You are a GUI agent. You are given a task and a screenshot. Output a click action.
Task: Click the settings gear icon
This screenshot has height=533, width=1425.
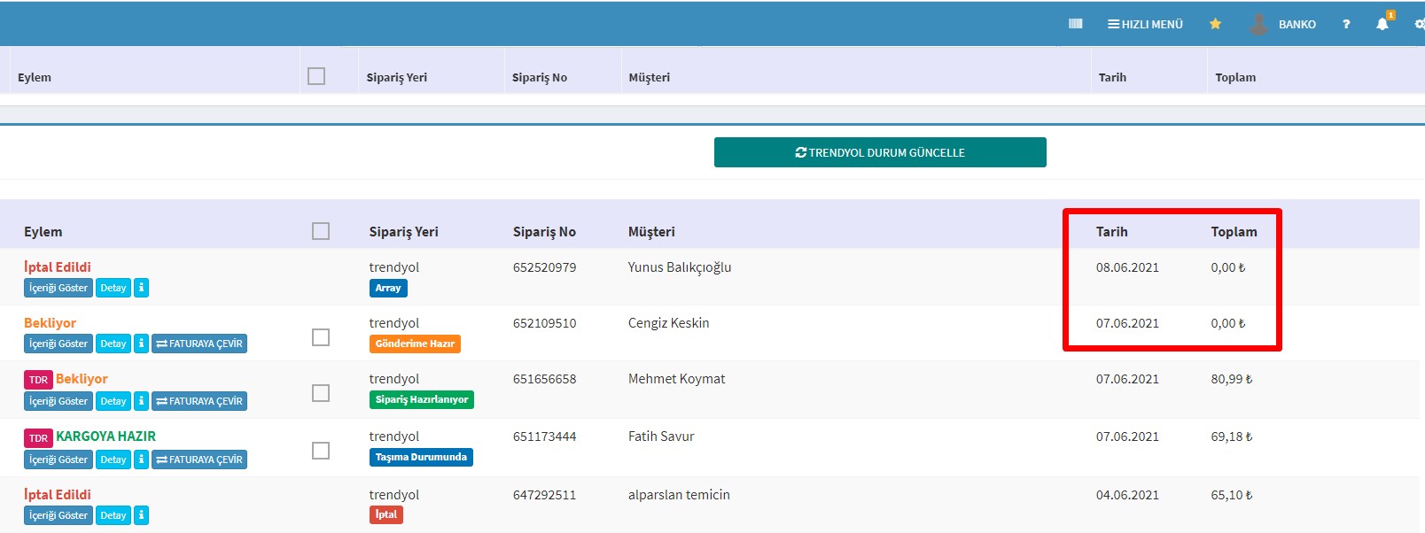pyautogui.click(x=1420, y=24)
